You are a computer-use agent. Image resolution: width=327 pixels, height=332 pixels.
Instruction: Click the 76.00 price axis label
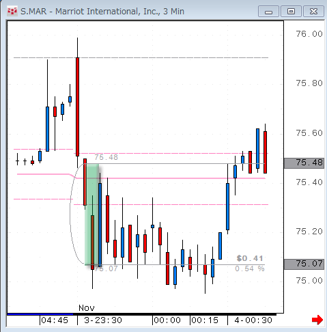(x=309, y=34)
